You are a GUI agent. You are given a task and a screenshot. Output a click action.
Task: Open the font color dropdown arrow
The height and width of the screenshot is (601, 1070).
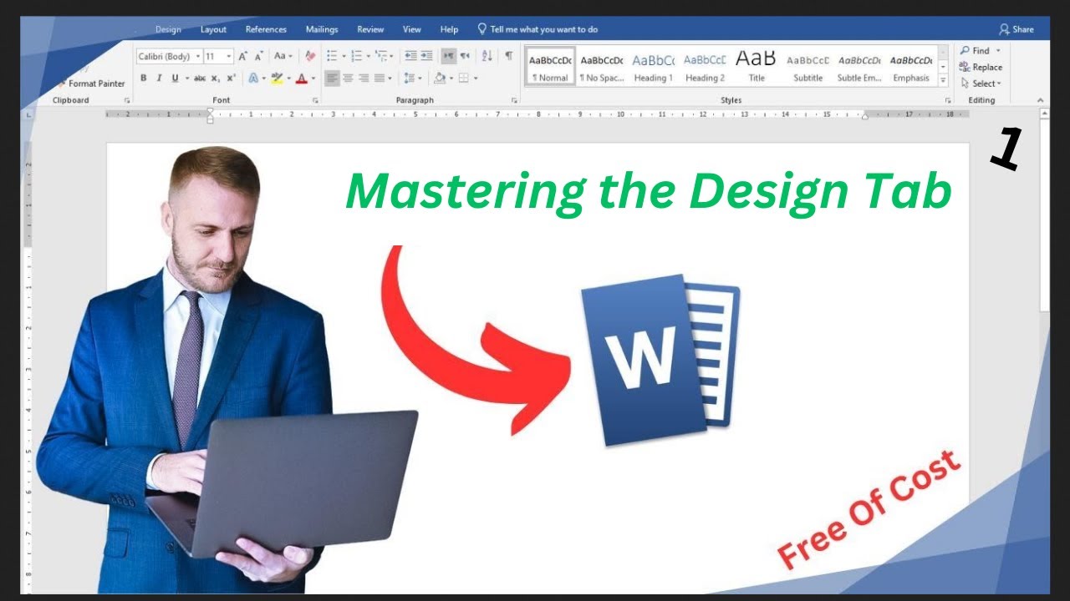(x=313, y=78)
